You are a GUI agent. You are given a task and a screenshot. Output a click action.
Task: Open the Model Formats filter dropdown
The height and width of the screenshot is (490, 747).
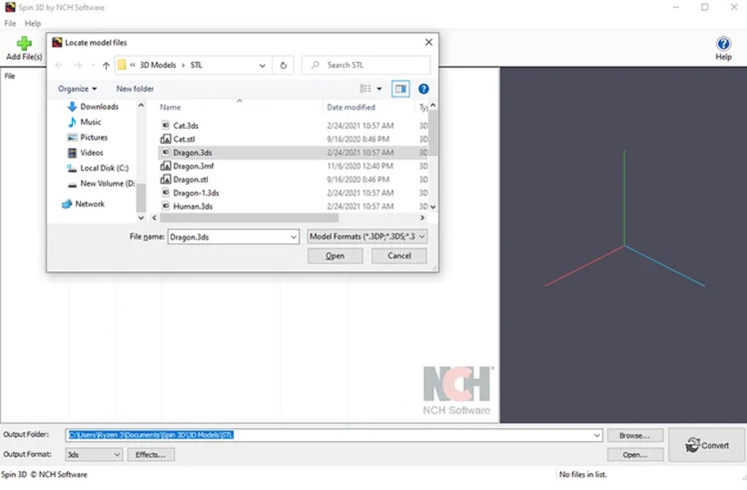click(x=367, y=237)
